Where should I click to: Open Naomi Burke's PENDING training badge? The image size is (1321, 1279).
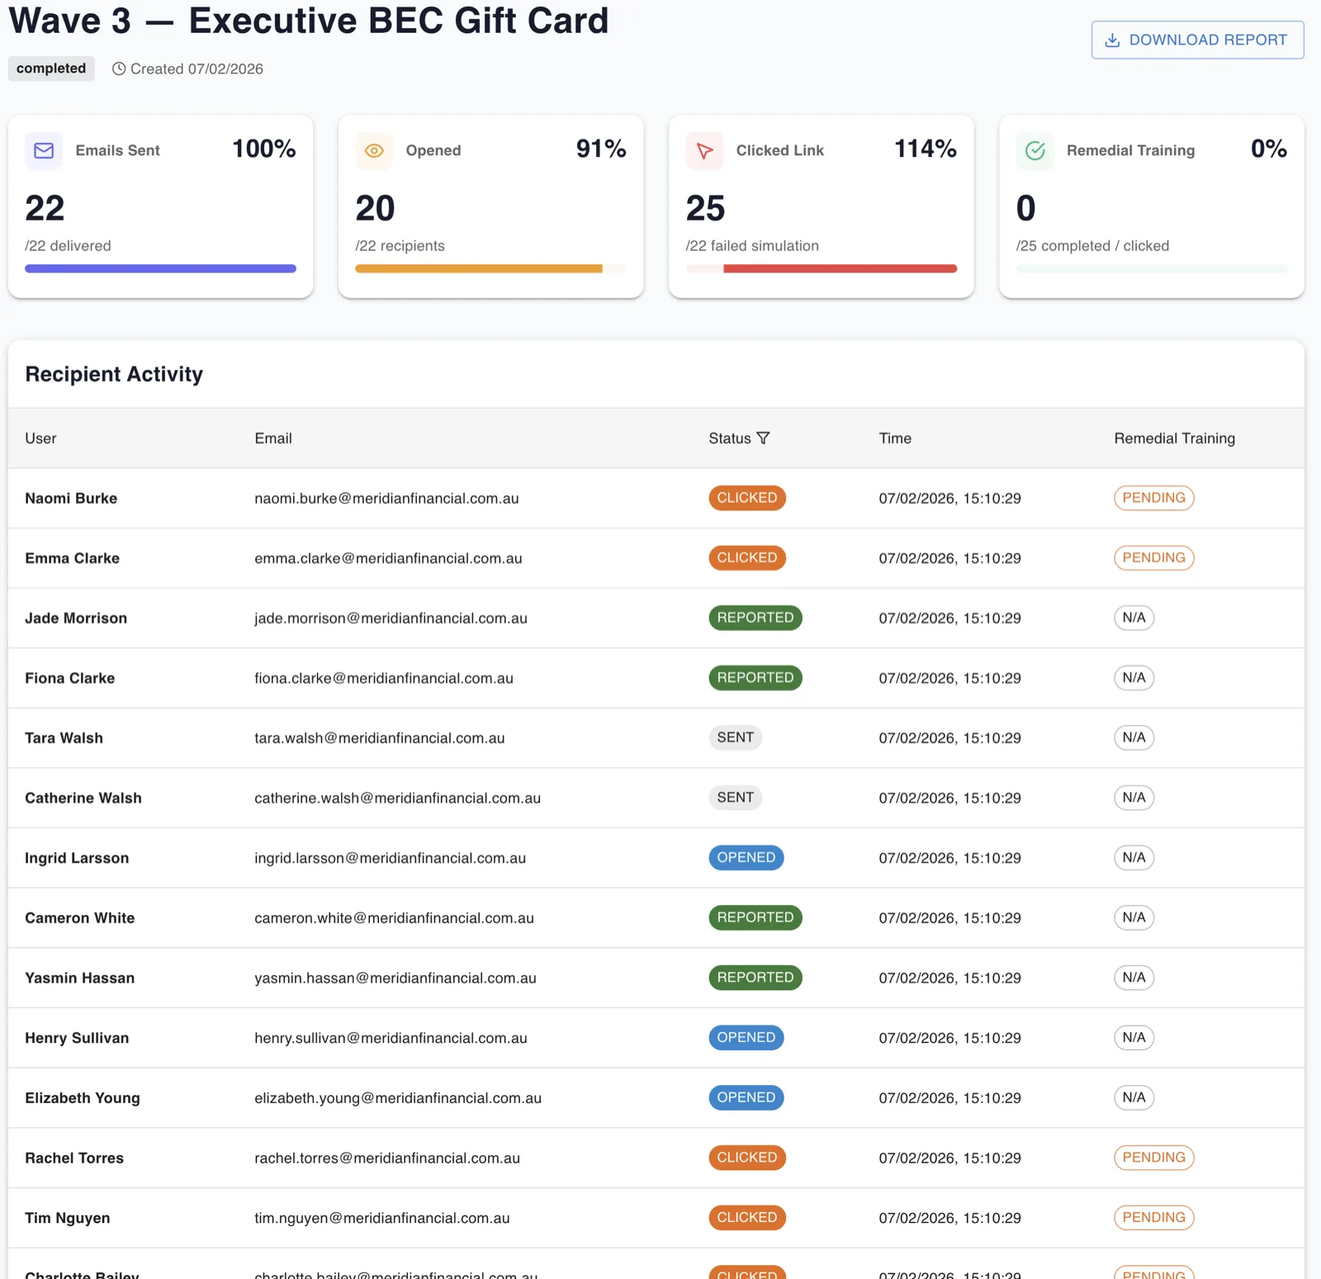pos(1153,498)
